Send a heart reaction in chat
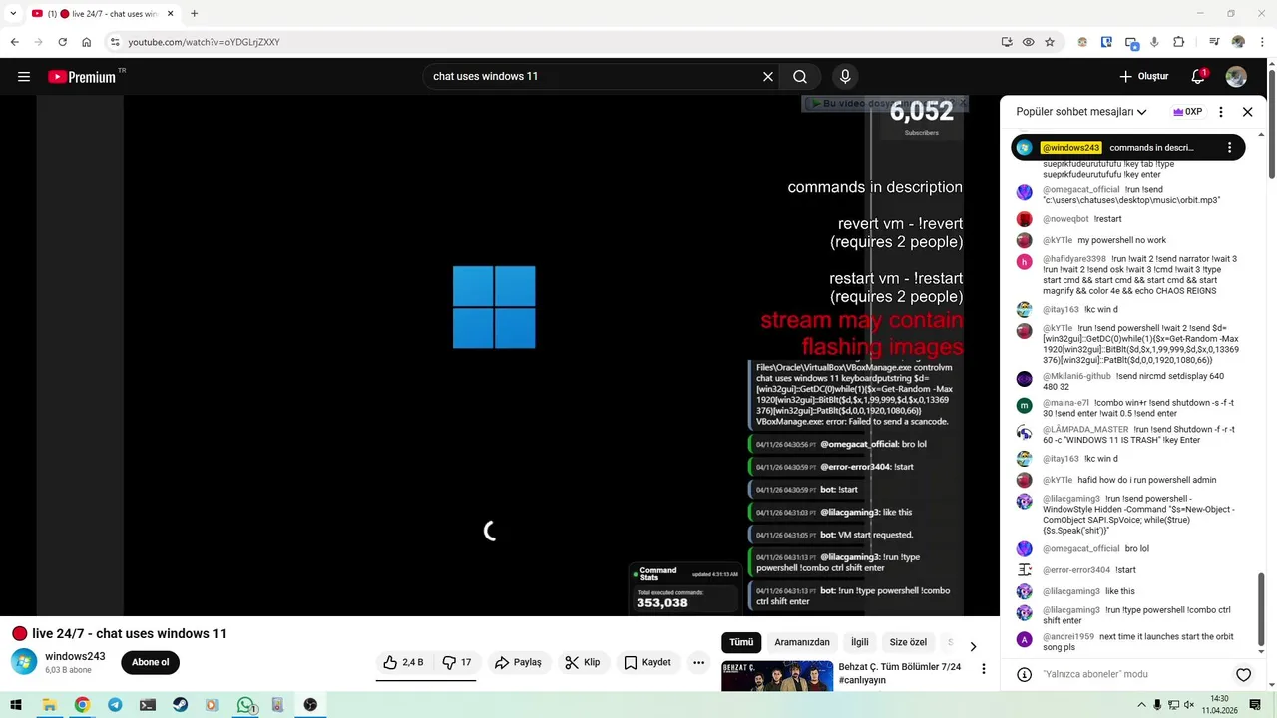 click(x=1244, y=675)
